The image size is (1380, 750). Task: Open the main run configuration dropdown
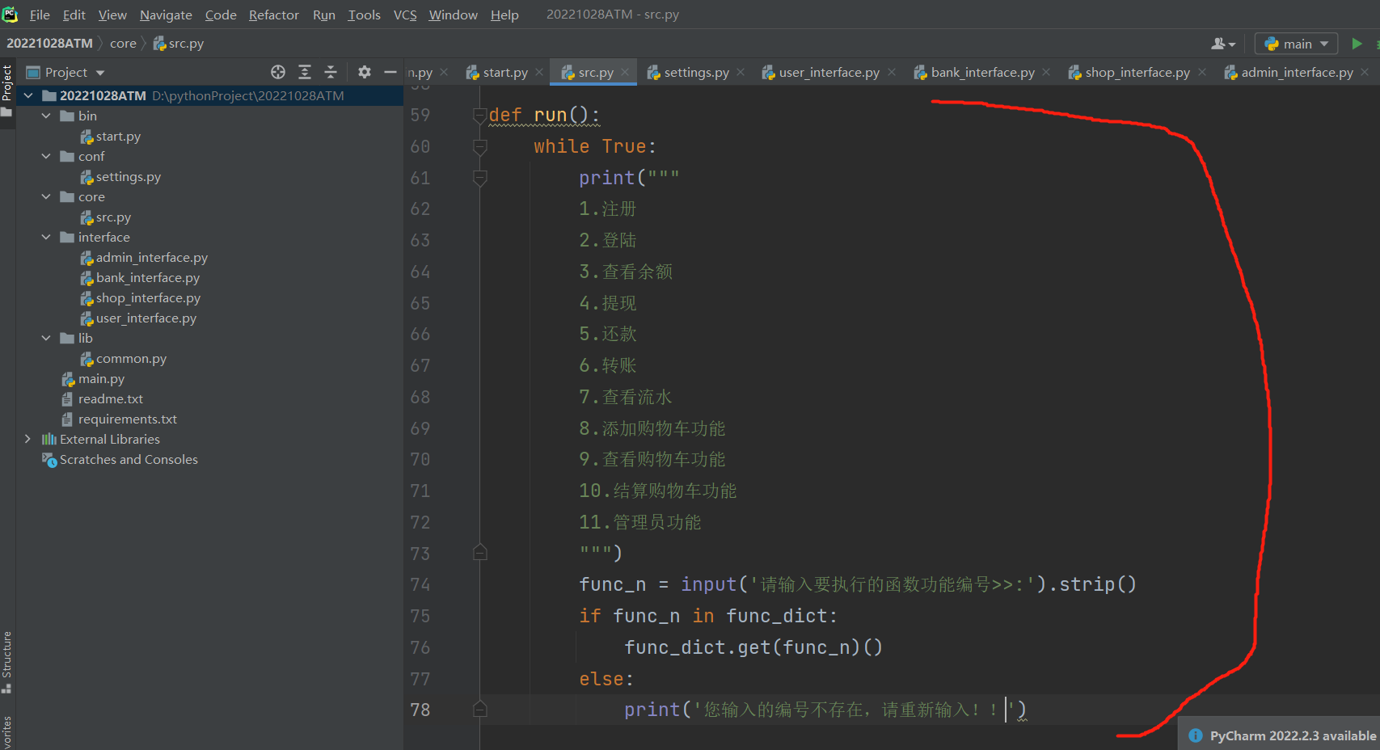pyautogui.click(x=1297, y=44)
